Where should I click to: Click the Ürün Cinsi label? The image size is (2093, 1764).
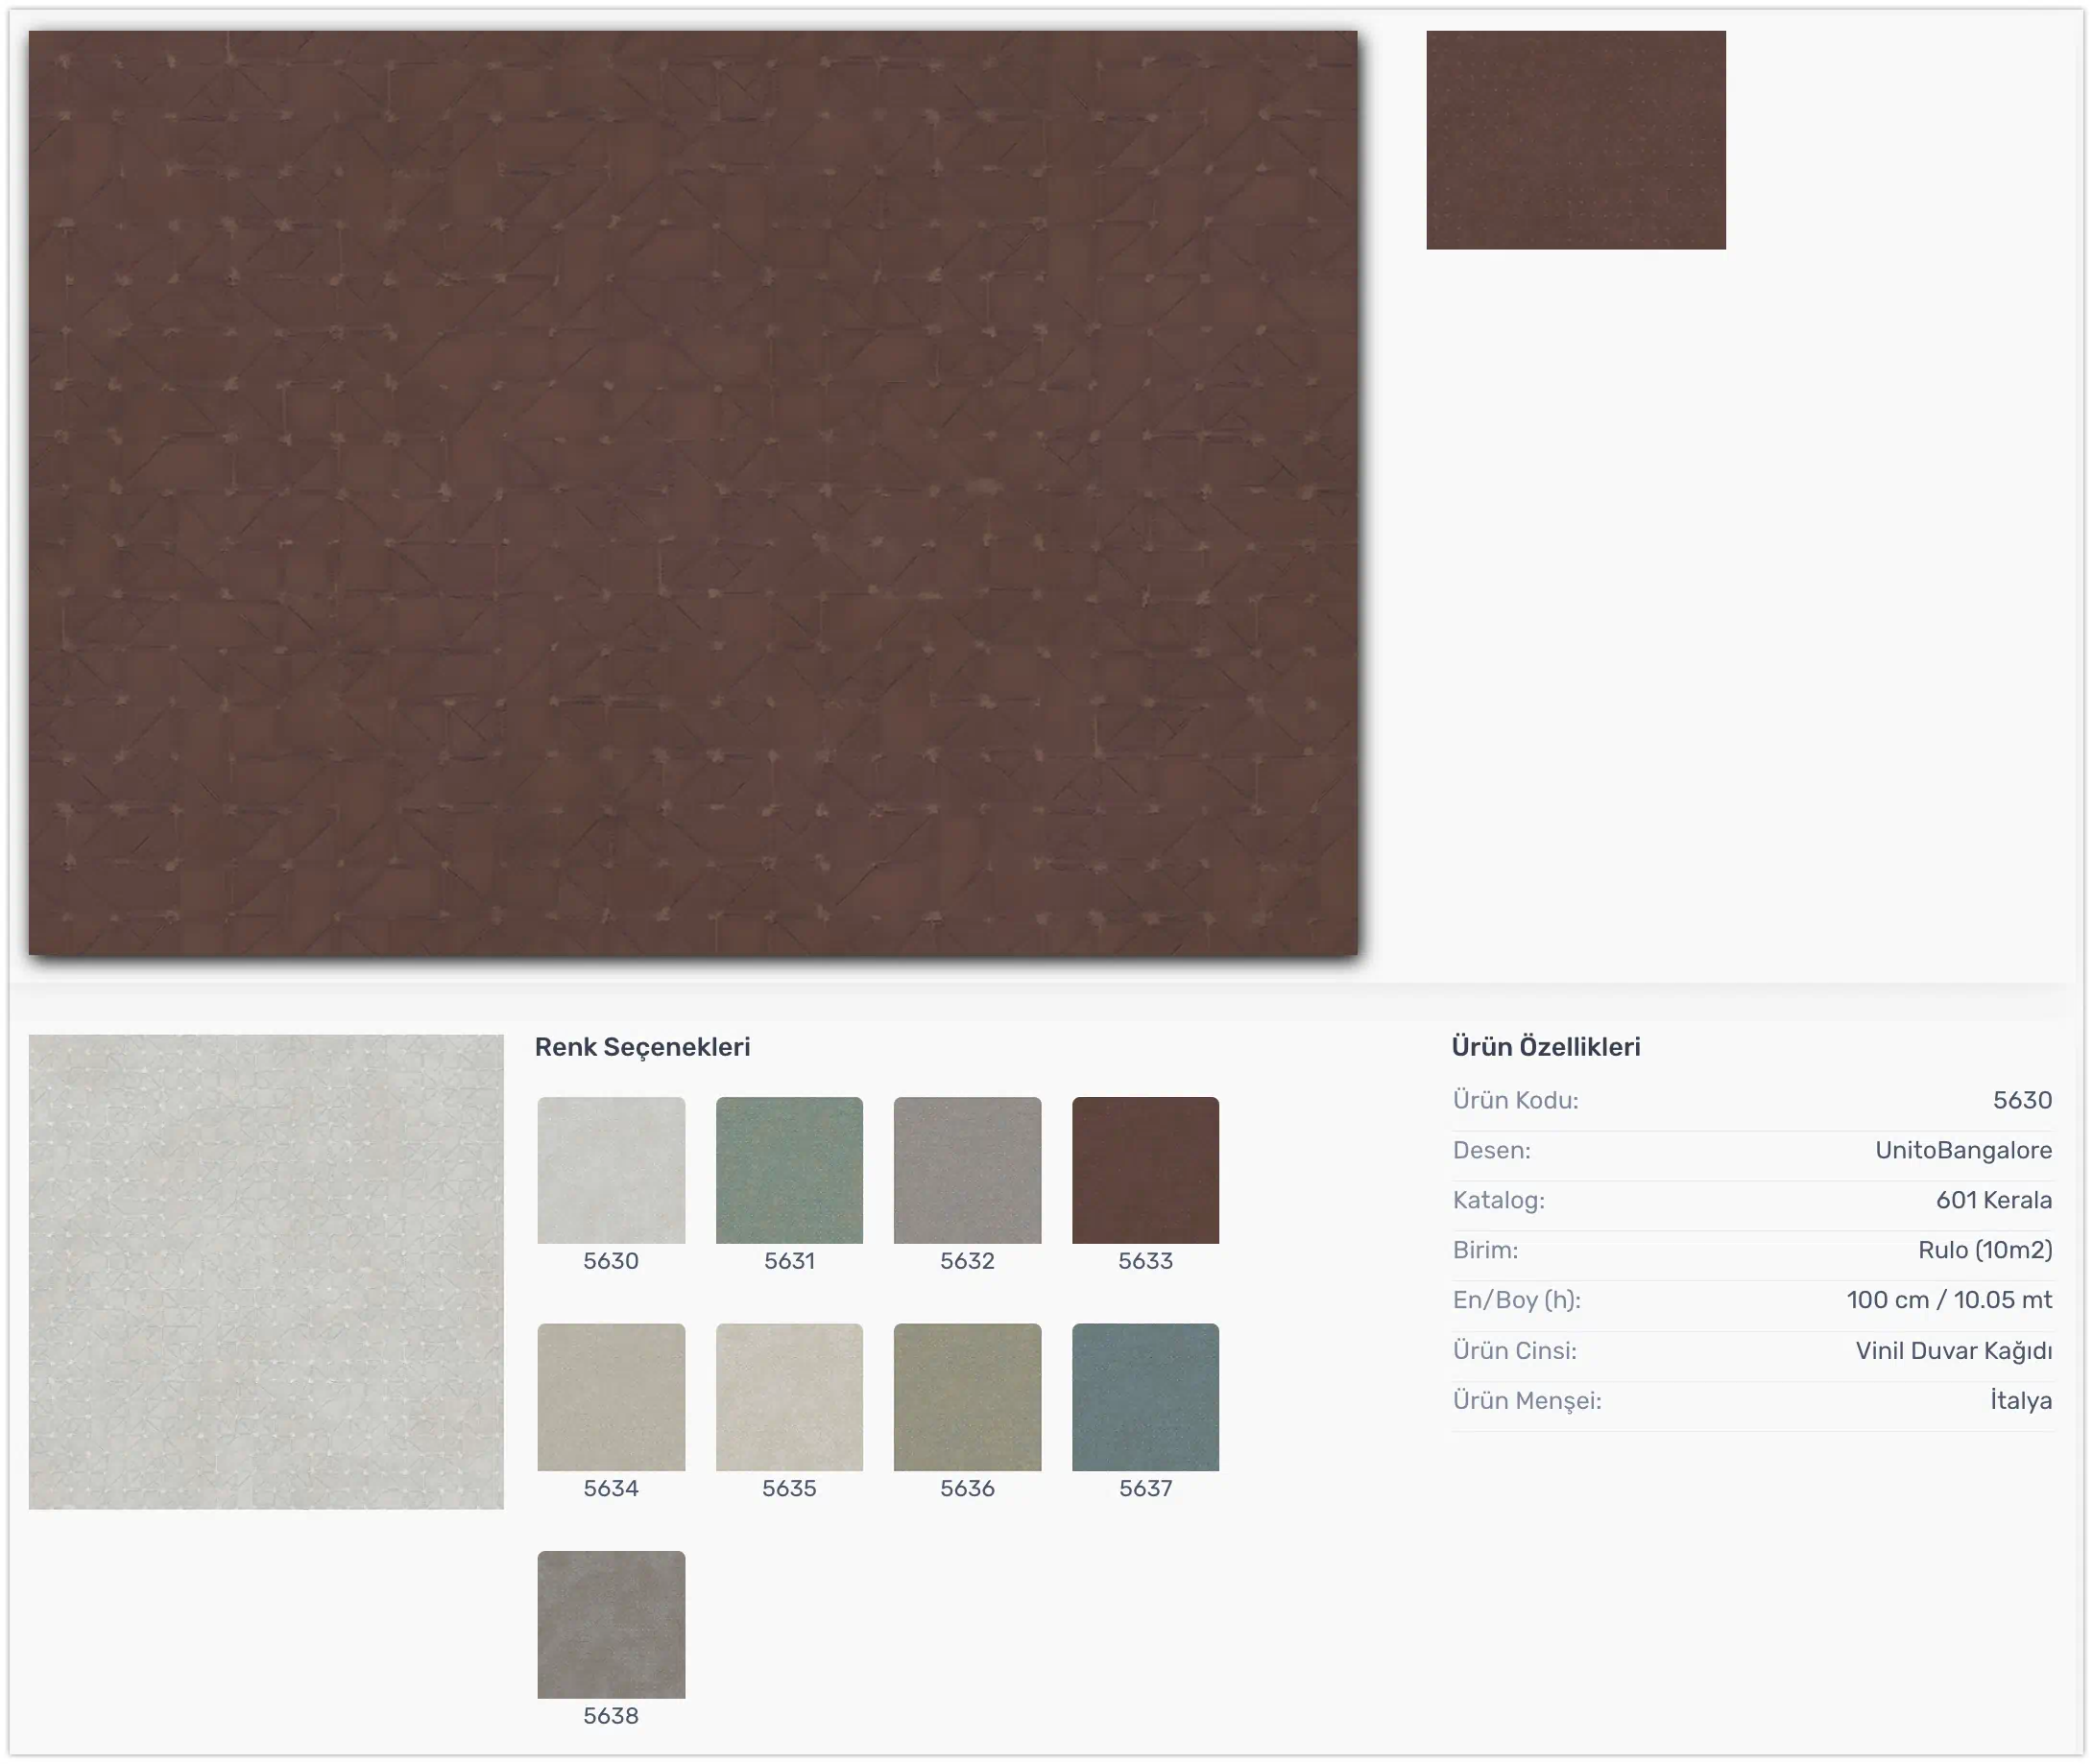pos(1515,1351)
